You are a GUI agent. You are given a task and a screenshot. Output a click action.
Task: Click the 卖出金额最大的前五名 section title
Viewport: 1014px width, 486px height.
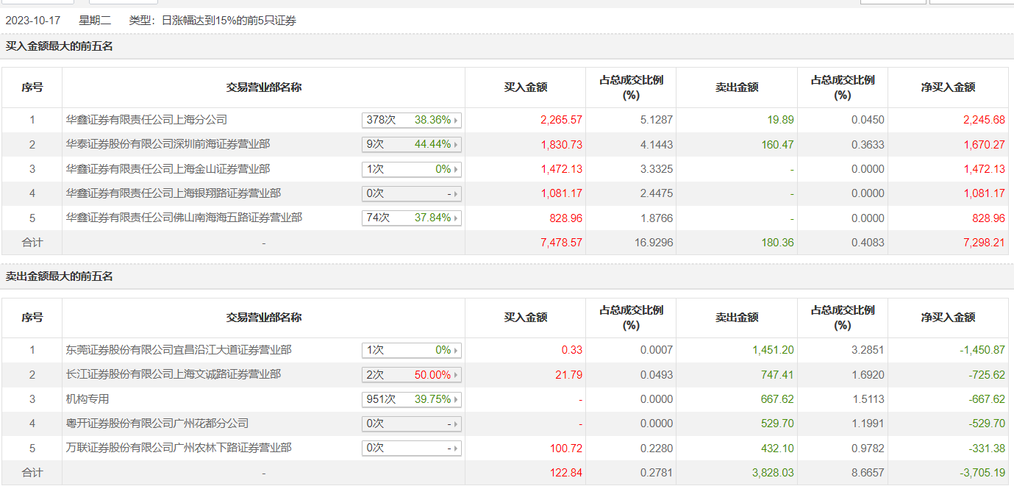click(x=60, y=276)
